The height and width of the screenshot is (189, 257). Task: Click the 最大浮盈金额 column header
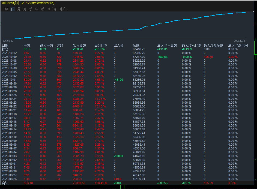pyautogui.click(x=214, y=45)
